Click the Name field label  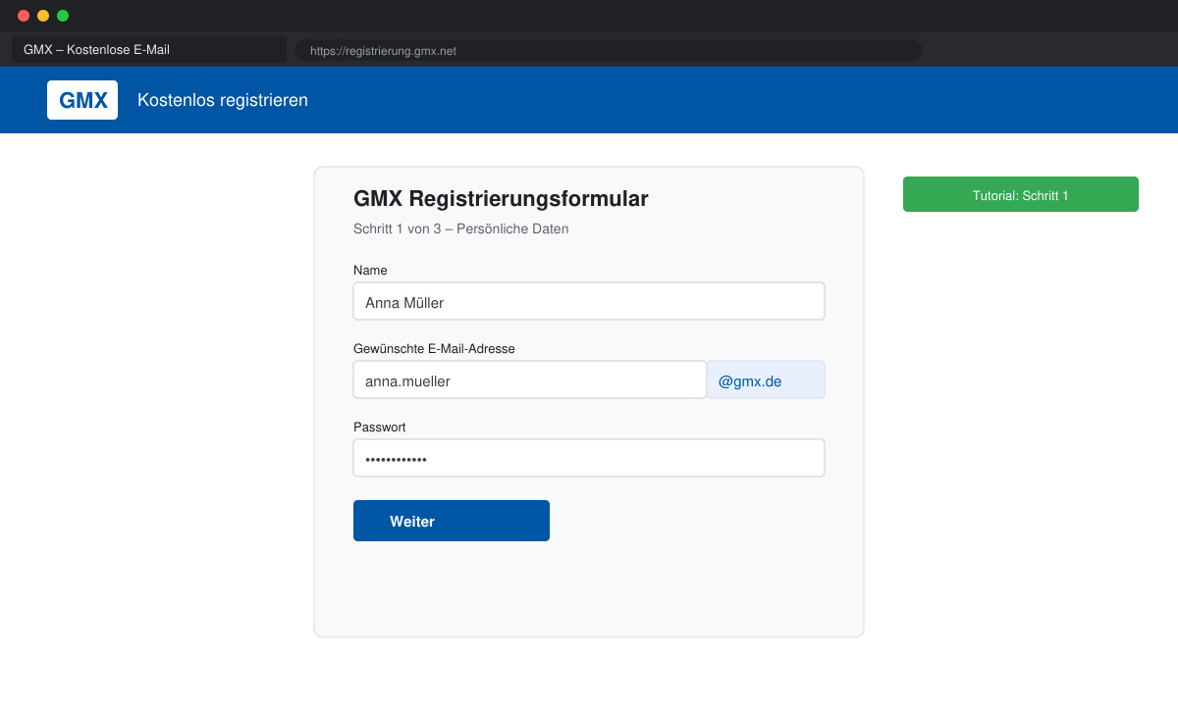click(x=370, y=270)
